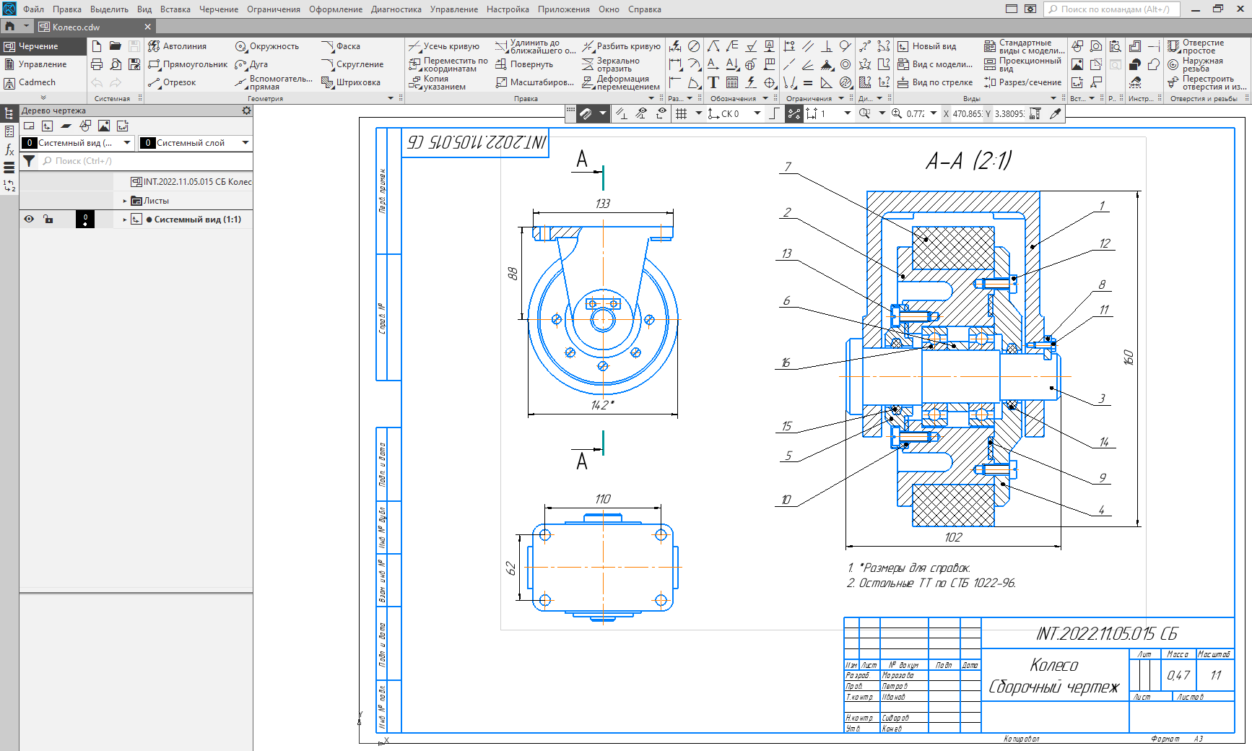This screenshot has width=1252, height=751.
Task: Hide Системный вид using the eye icon
Action: click(x=29, y=219)
